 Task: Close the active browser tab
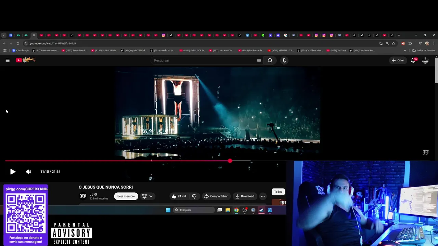(34, 35)
